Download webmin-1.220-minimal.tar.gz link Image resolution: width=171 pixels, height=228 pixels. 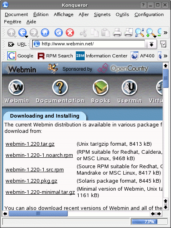(40, 192)
